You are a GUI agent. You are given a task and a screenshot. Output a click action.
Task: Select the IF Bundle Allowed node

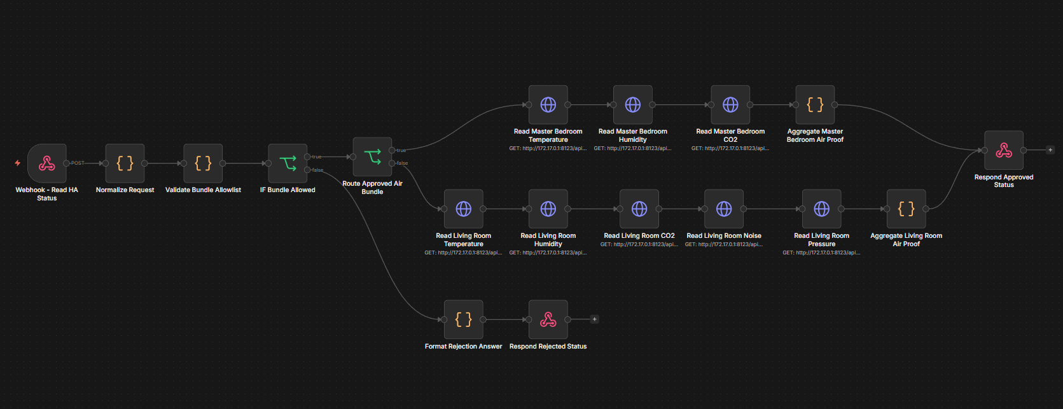pos(288,163)
